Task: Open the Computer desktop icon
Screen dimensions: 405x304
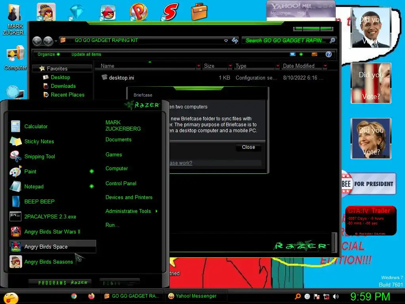Action: point(15,57)
